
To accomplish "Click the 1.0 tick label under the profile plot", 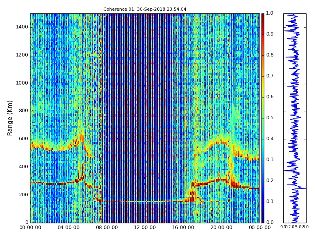I will pyautogui.click(x=306, y=227).
